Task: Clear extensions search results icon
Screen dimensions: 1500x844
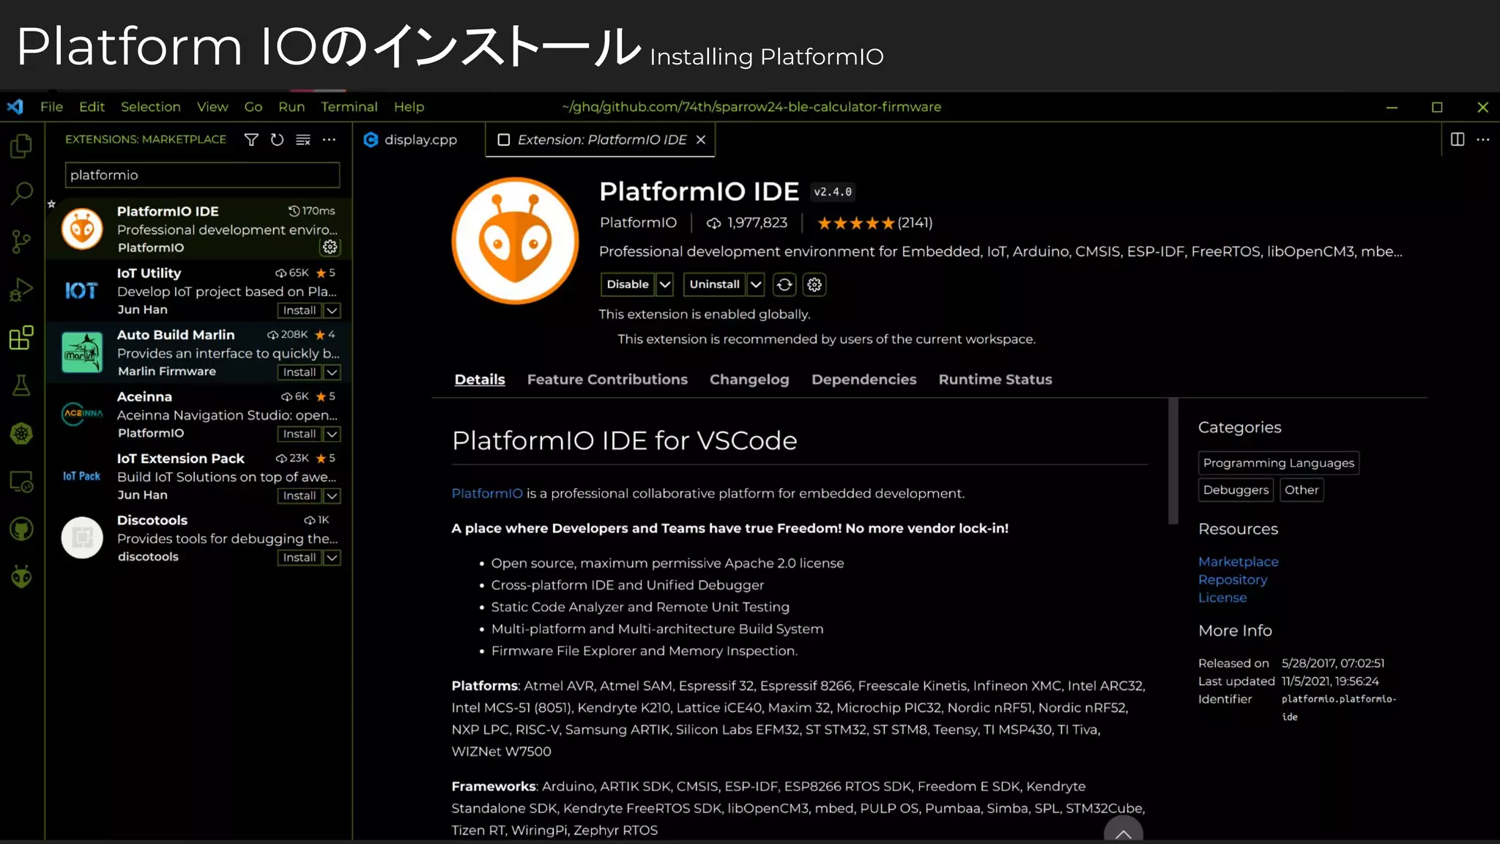Action: (x=303, y=139)
